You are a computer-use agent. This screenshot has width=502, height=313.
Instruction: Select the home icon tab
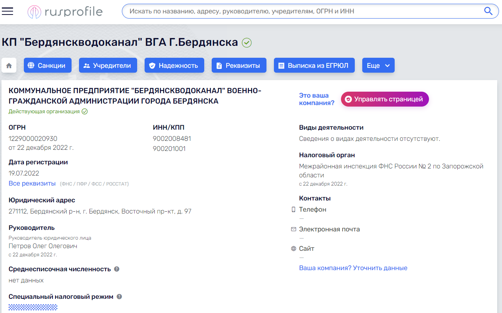[9, 65]
